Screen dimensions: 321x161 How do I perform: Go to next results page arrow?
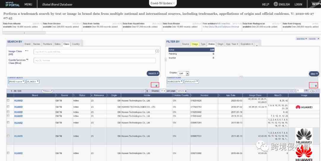(310, 91)
